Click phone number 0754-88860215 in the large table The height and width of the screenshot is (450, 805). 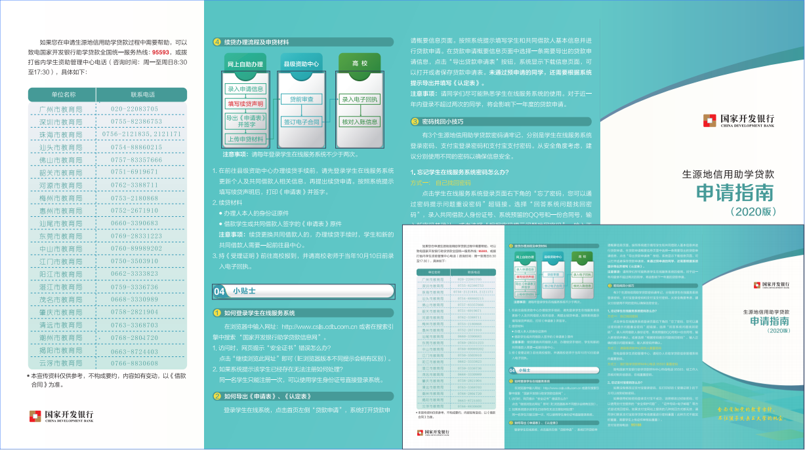(136, 147)
